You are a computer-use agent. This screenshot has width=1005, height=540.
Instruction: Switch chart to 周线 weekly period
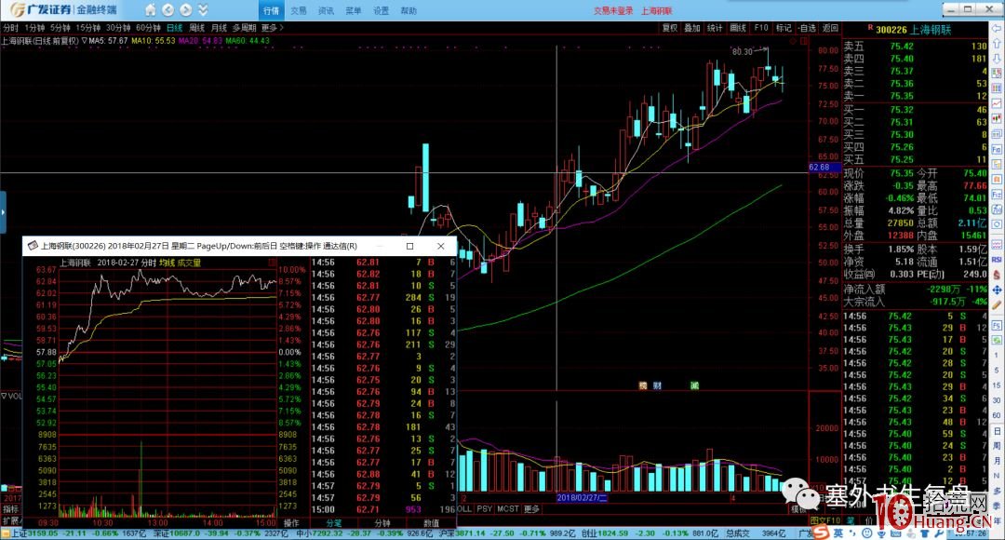coord(196,28)
